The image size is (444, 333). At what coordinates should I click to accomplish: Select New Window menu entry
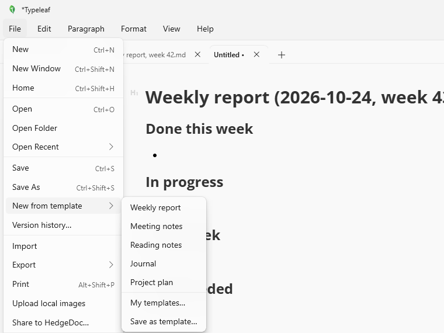[64, 68]
